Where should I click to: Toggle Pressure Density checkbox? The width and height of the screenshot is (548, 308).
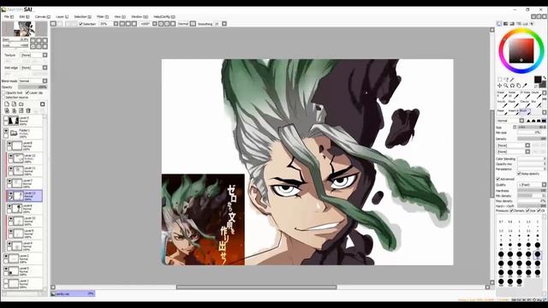tap(511, 210)
